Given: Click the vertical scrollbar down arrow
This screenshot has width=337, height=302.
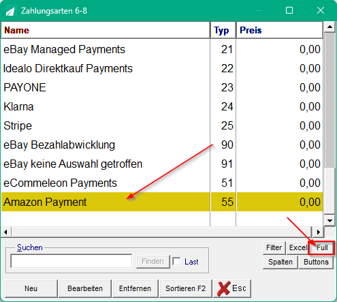Looking at the screenshot, I should coord(330,220).
